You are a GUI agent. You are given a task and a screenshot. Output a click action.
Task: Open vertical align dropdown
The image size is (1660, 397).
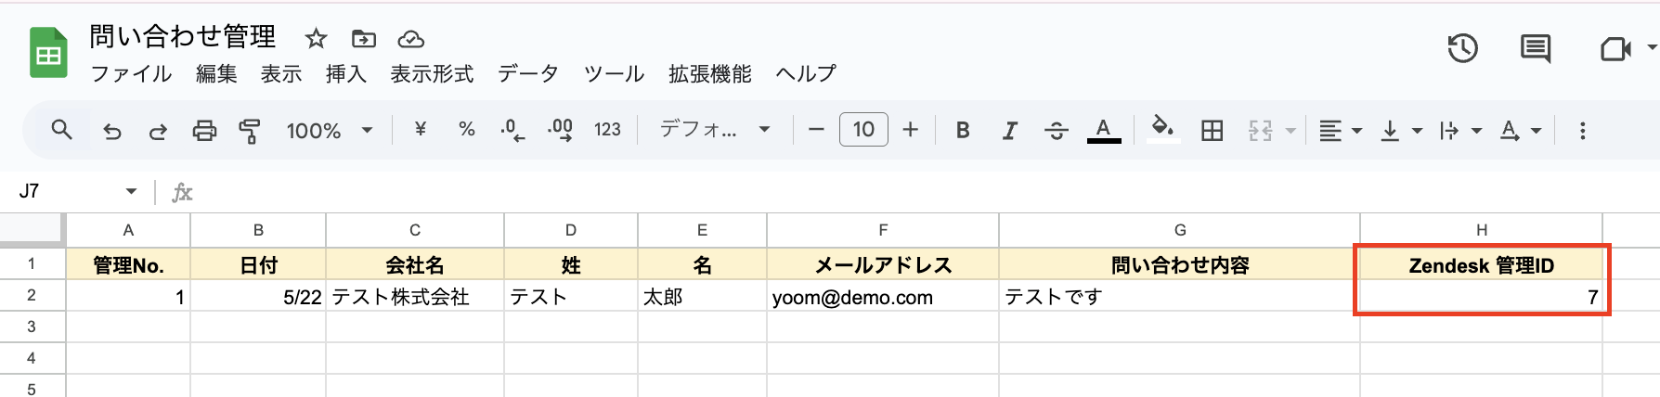point(1401,131)
